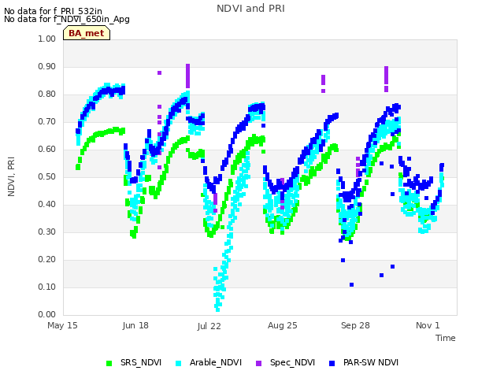Click the 0.20 y-axis tick label

46,259
